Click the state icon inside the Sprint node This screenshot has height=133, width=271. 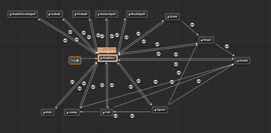coord(155,110)
